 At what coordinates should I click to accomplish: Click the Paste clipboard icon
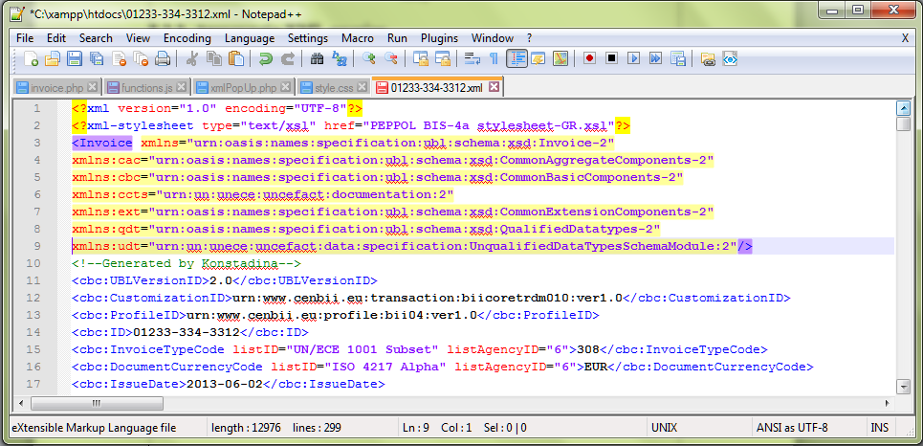[x=236, y=59]
